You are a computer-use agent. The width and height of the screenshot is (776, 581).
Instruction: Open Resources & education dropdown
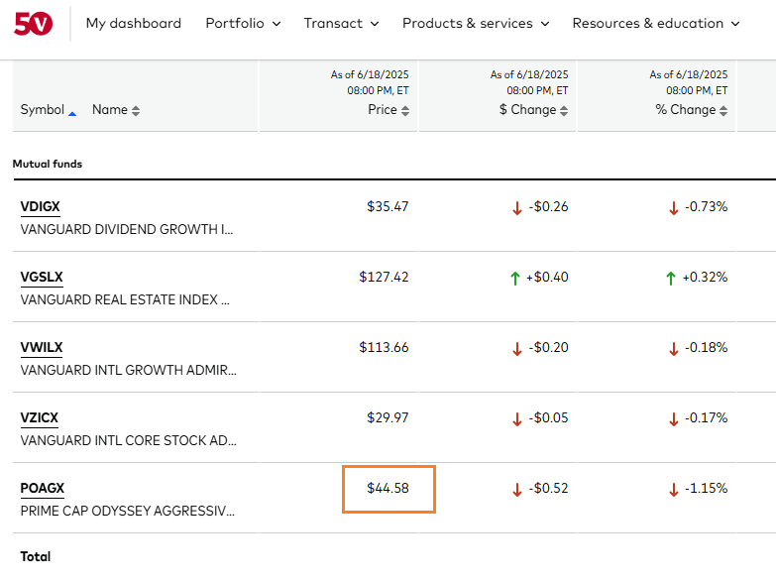[x=656, y=23]
